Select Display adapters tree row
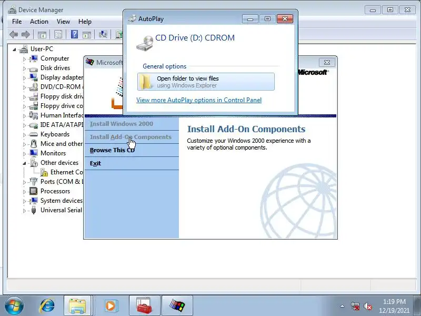This screenshot has width=421, height=316. [x=62, y=77]
